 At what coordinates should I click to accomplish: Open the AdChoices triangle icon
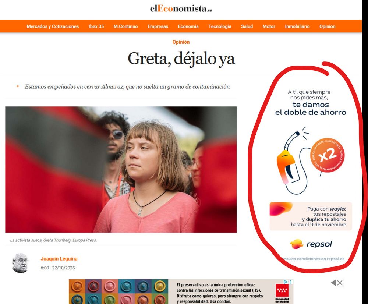point(286,282)
